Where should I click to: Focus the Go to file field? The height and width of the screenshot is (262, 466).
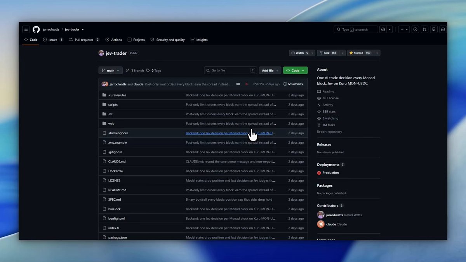[231, 70]
